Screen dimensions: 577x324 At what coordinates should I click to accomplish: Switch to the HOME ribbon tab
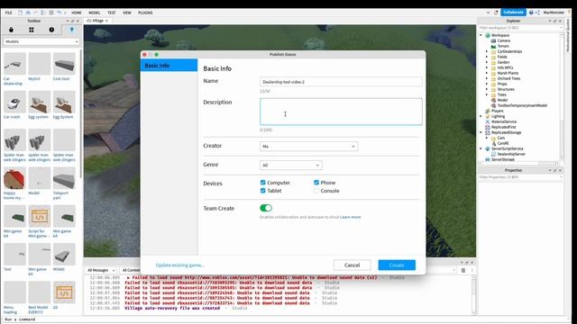[76, 13]
